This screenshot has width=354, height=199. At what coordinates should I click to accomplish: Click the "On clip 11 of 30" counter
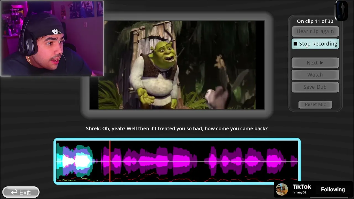(315, 21)
